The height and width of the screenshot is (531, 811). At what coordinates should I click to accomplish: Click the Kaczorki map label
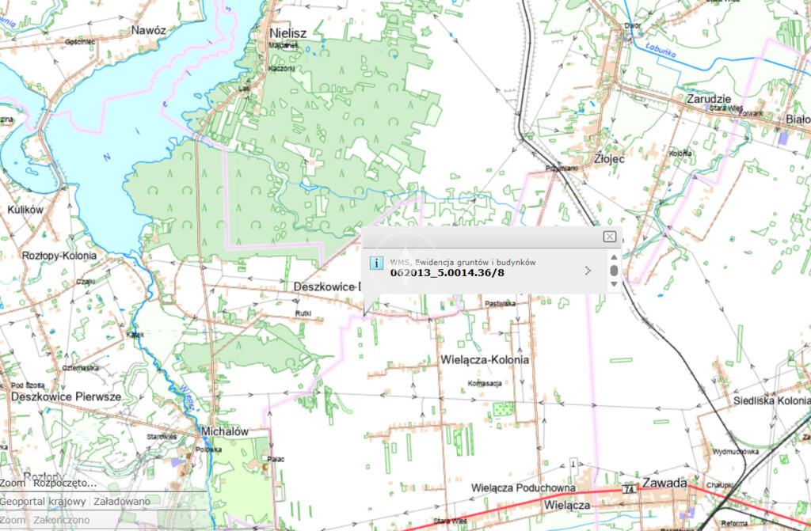coord(281,68)
